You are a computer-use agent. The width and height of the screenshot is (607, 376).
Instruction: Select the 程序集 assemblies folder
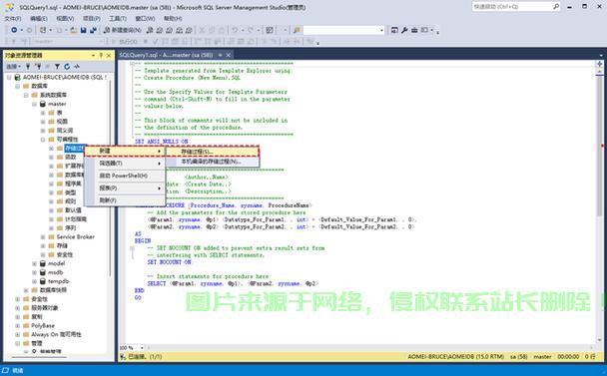coord(73,184)
